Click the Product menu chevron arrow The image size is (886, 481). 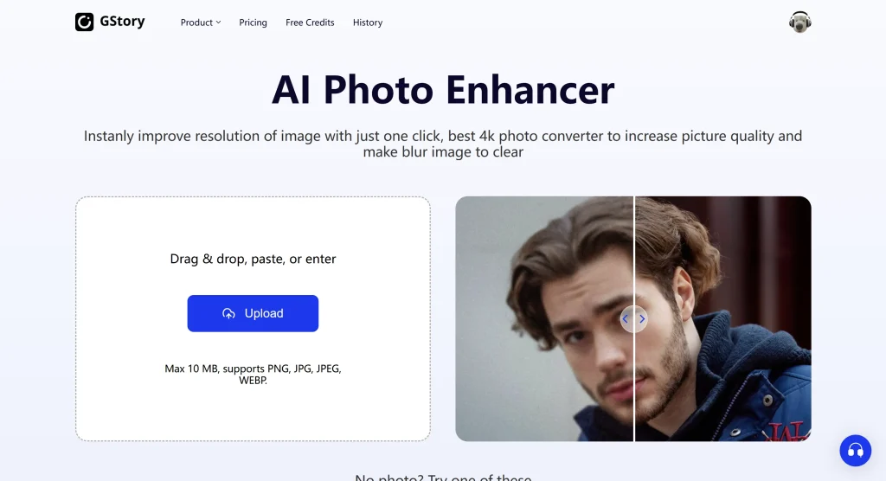[218, 22]
